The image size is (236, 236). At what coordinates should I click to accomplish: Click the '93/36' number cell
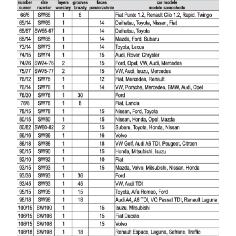25,176
